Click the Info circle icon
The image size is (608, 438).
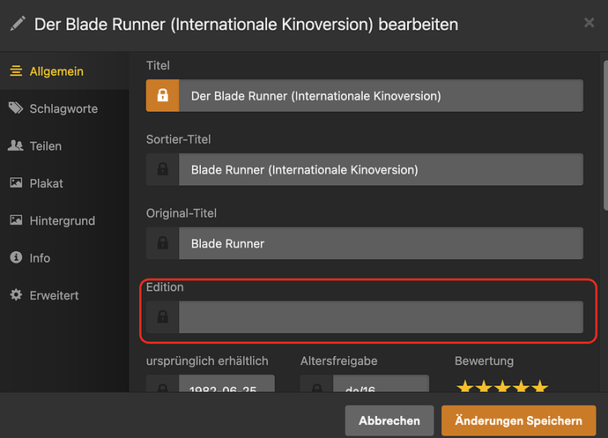click(16, 257)
